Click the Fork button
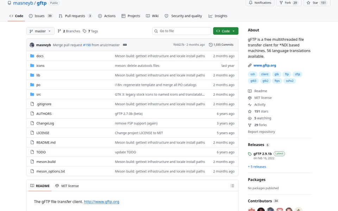The image size is (338, 211). 289,3
